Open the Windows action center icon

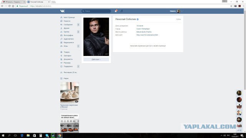pyautogui.click(x=242, y=135)
